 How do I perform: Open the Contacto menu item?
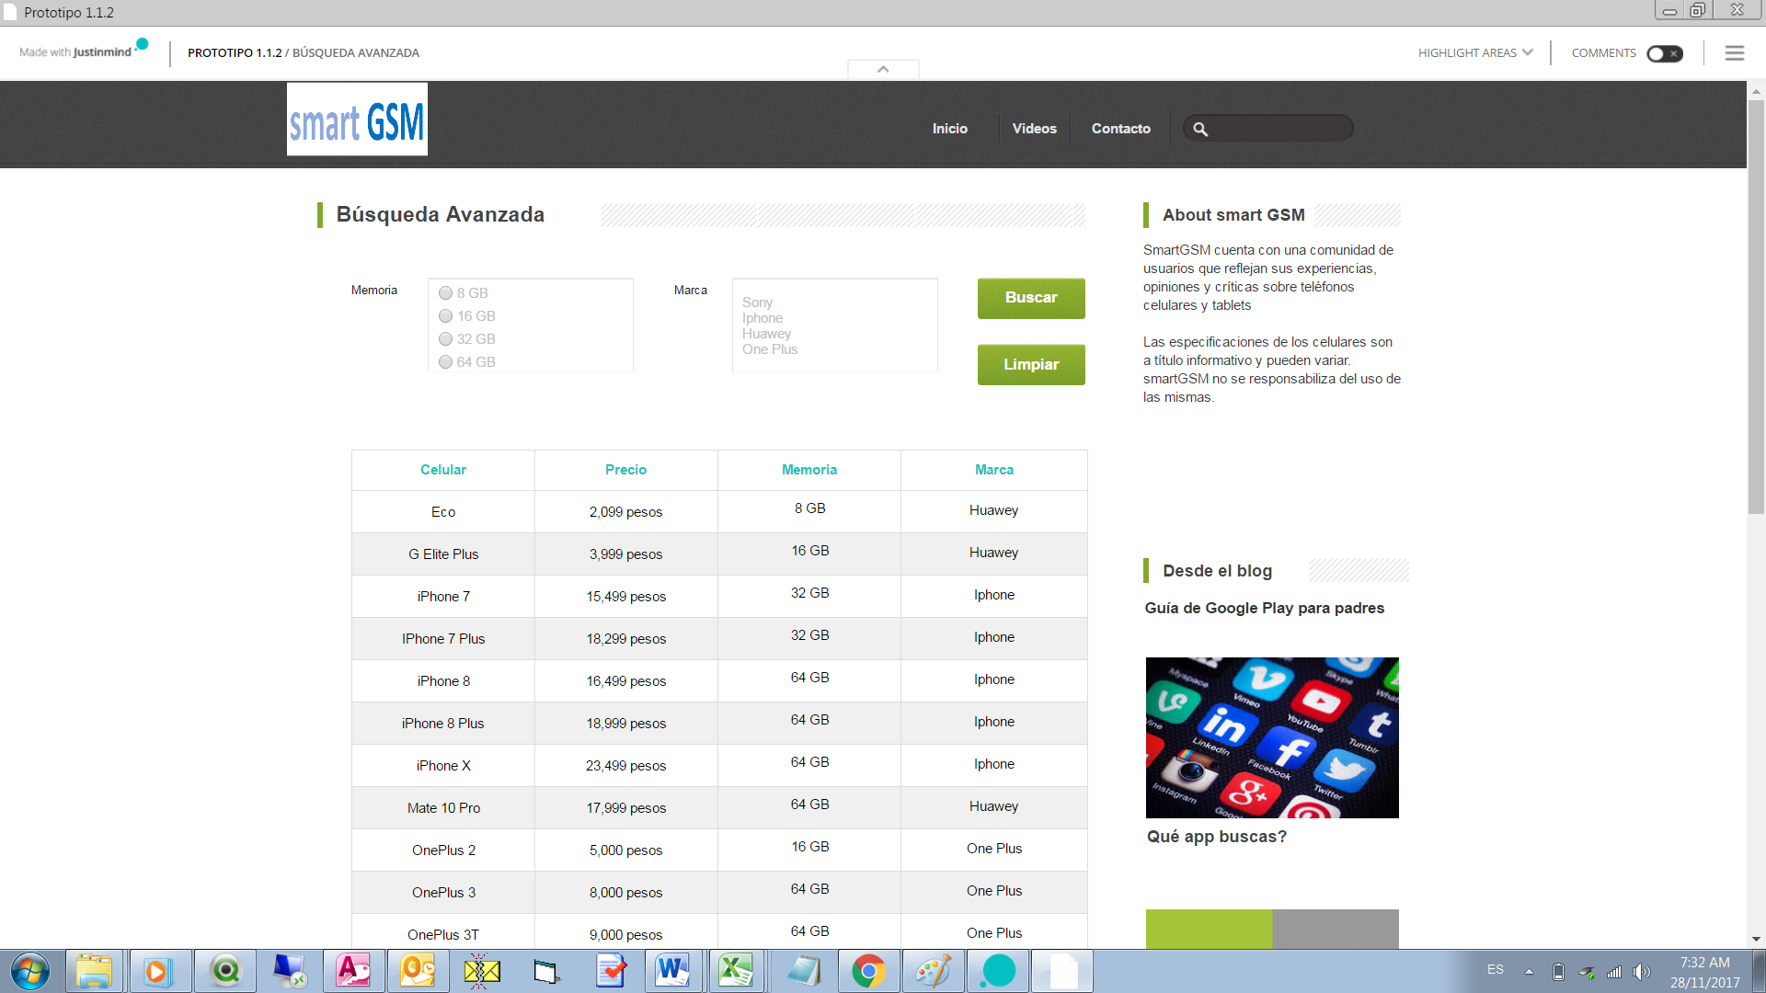click(x=1121, y=129)
